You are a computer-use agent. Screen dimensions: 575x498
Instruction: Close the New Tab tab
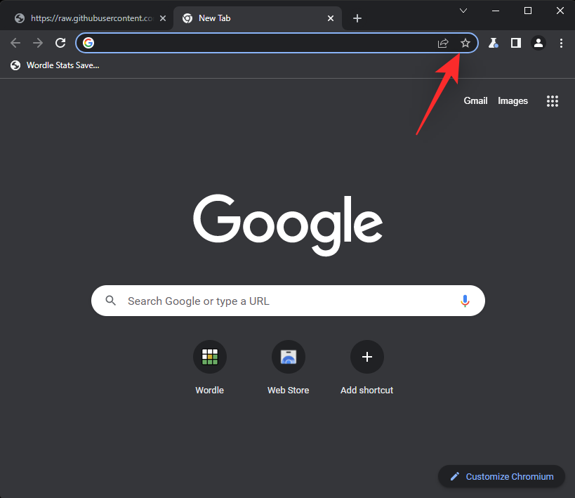330,18
